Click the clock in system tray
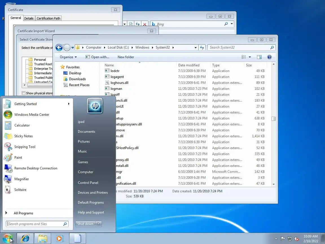This screenshot has width=325, height=244. (310, 239)
